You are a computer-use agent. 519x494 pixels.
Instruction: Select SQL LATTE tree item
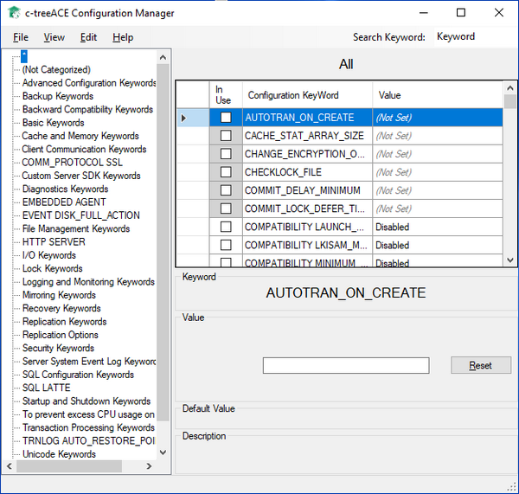[47, 388]
